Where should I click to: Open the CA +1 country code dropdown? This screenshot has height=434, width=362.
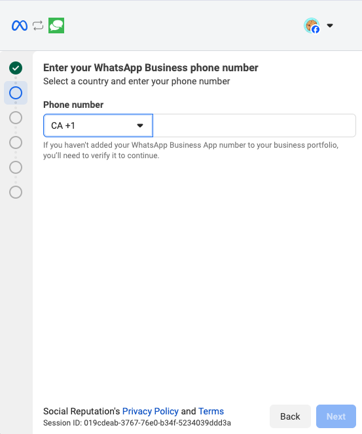point(98,125)
